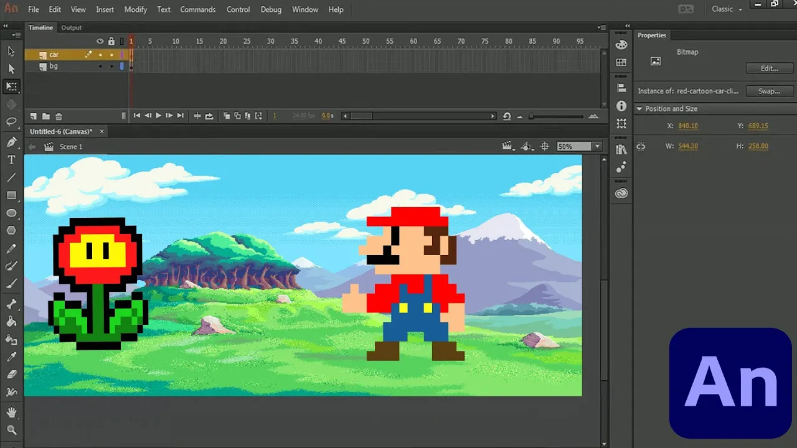Image resolution: width=797 pixels, height=448 pixels.
Task: Click the timeline horizontal scrollbar
Action: (420, 116)
